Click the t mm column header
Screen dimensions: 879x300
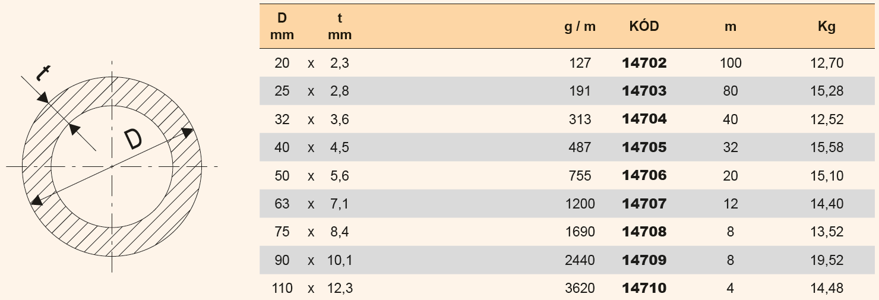pyautogui.click(x=340, y=27)
